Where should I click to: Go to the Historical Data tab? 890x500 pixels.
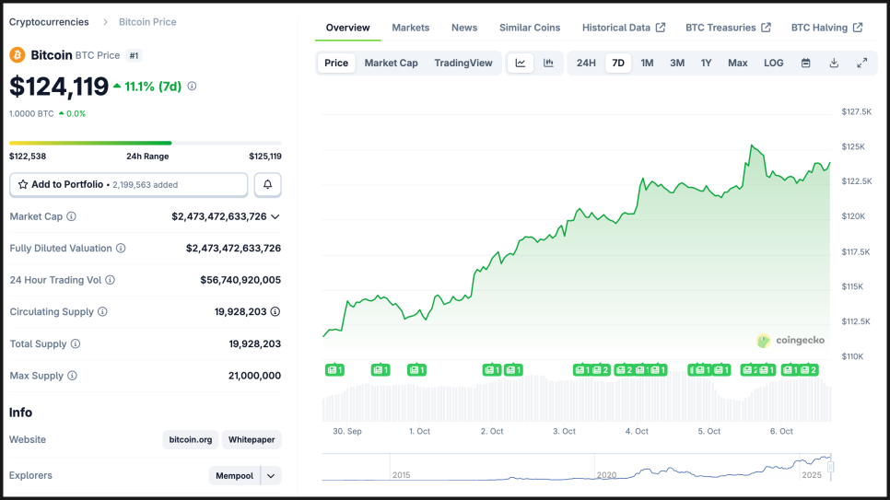623,28
